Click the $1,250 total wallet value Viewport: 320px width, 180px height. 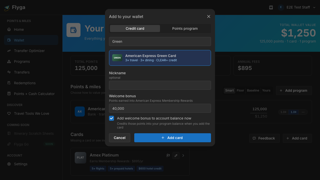coord(298,33)
